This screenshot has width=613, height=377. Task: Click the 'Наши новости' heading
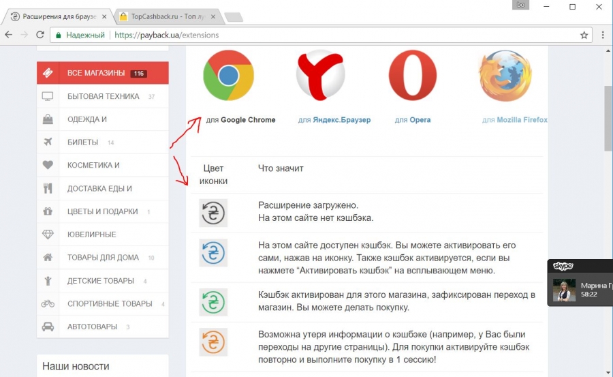[x=76, y=366]
